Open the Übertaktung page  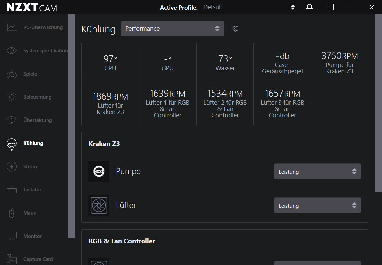pyautogui.click(x=38, y=120)
